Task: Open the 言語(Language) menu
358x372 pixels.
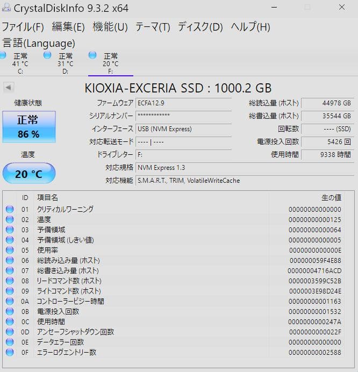Action: tap(39, 43)
